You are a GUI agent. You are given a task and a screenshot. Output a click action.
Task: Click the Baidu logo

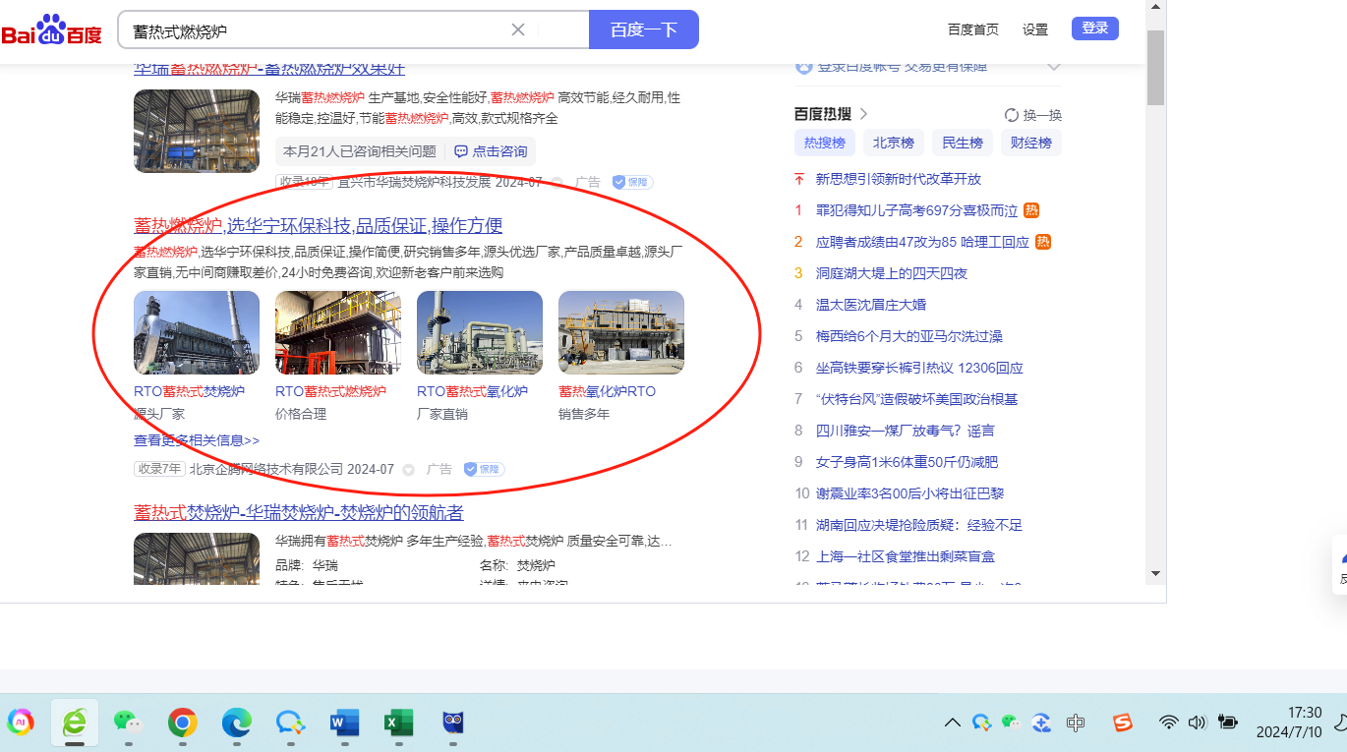pyautogui.click(x=51, y=30)
